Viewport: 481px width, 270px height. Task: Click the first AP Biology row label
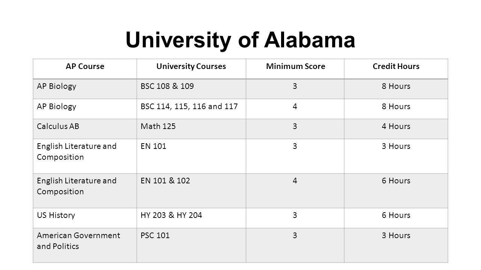coord(56,86)
